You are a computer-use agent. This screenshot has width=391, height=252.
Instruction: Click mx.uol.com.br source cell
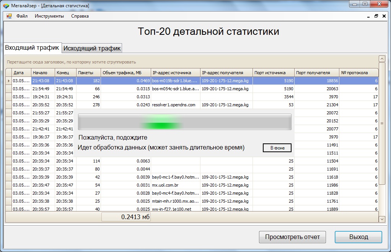(x=176, y=185)
